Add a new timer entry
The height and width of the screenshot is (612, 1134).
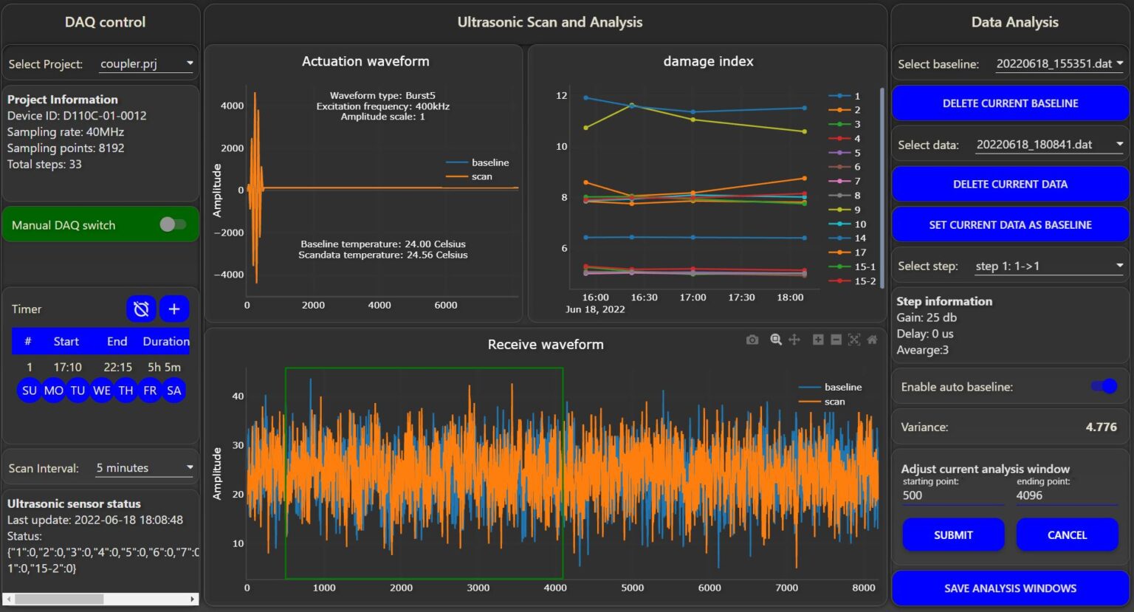pos(174,309)
